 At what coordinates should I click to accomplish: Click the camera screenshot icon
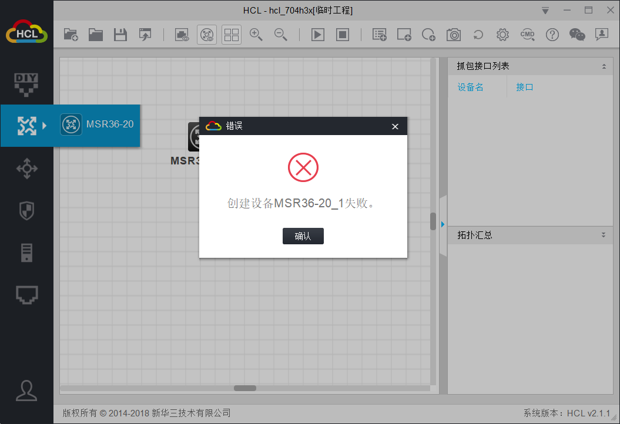pos(454,35)
